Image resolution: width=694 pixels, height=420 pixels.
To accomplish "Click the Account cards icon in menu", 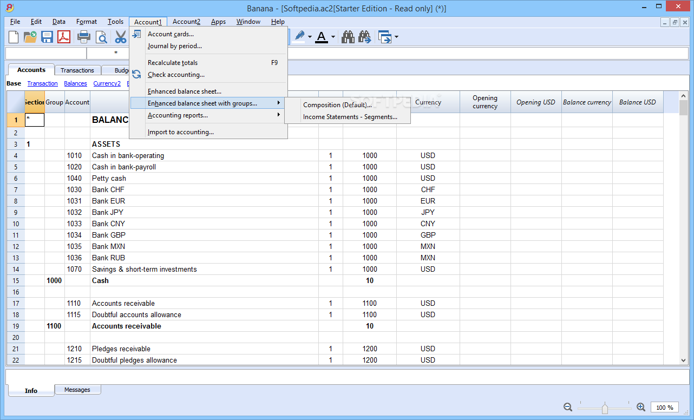I will pos(137,34).
